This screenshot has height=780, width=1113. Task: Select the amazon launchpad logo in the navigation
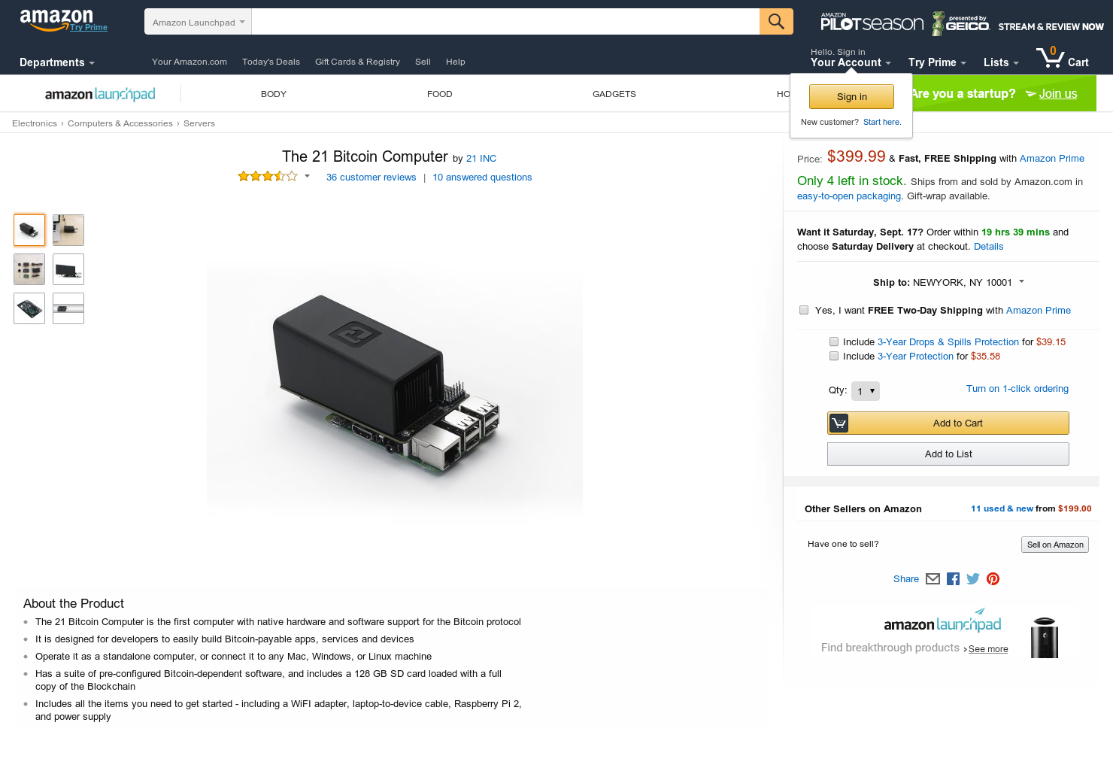(100, 93)
